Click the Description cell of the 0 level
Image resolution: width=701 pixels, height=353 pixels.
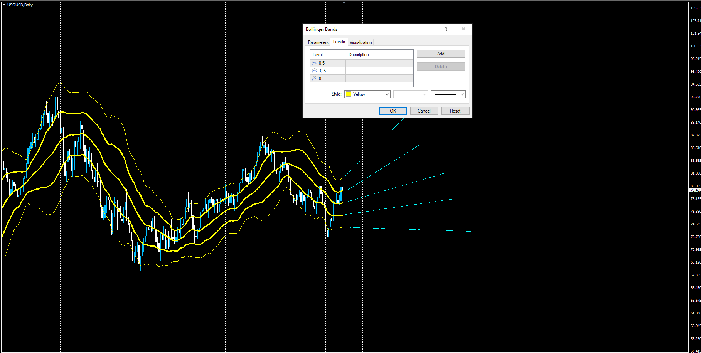[x=379, y=79]
